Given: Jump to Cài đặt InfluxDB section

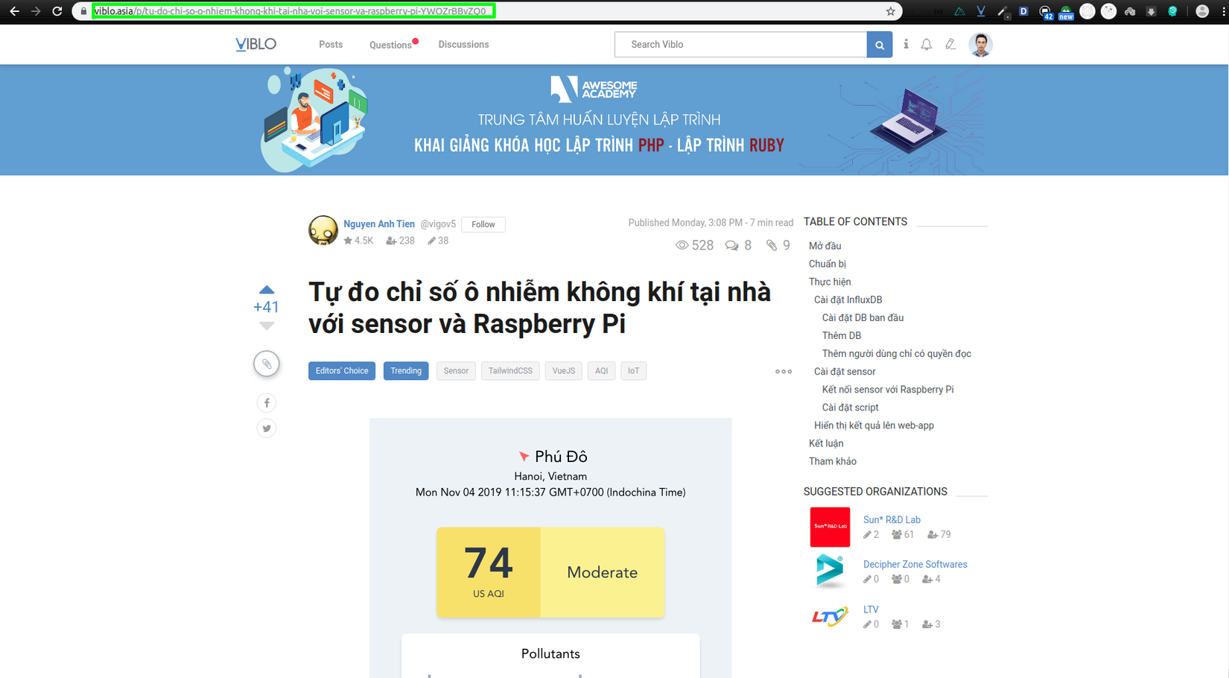Looking at the screenshot, I should point(848,300).
